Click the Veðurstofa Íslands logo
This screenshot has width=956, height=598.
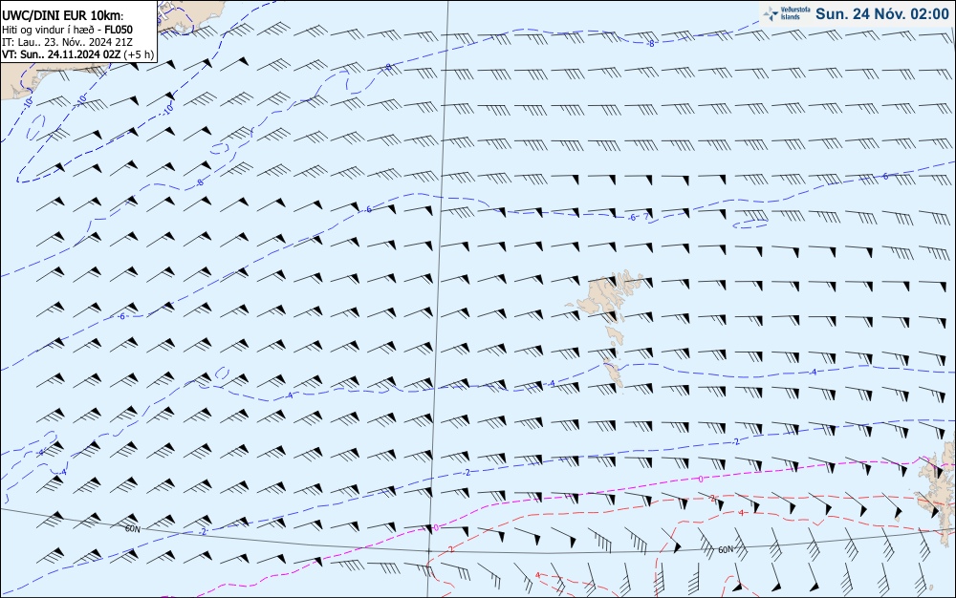pyautogui.click(x=787, y=13)
